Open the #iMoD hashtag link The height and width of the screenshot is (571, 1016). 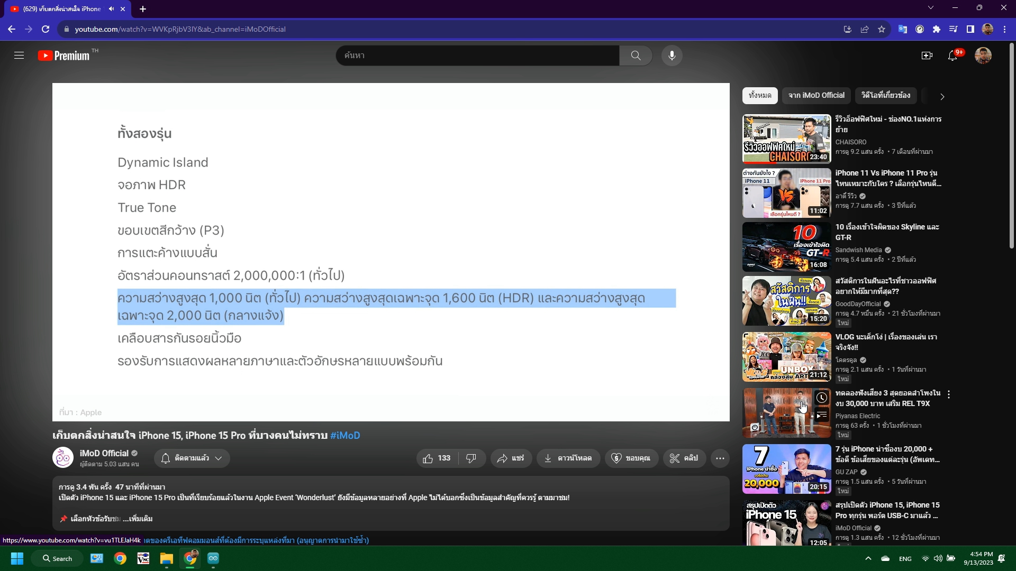coord(345,436)
